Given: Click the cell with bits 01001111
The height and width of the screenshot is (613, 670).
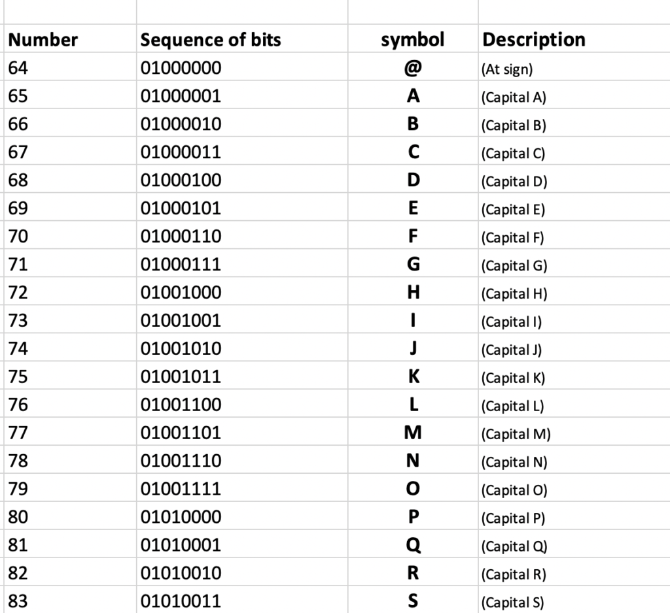Looking at the screenshot, I should [181, 489].
